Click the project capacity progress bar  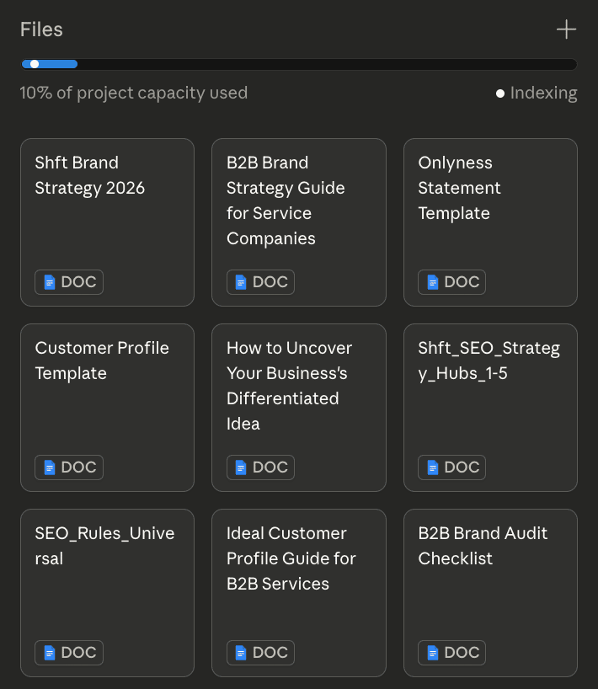coord(299,64)
